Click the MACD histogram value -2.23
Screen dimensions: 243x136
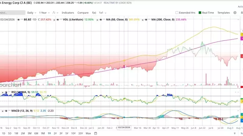50,111
